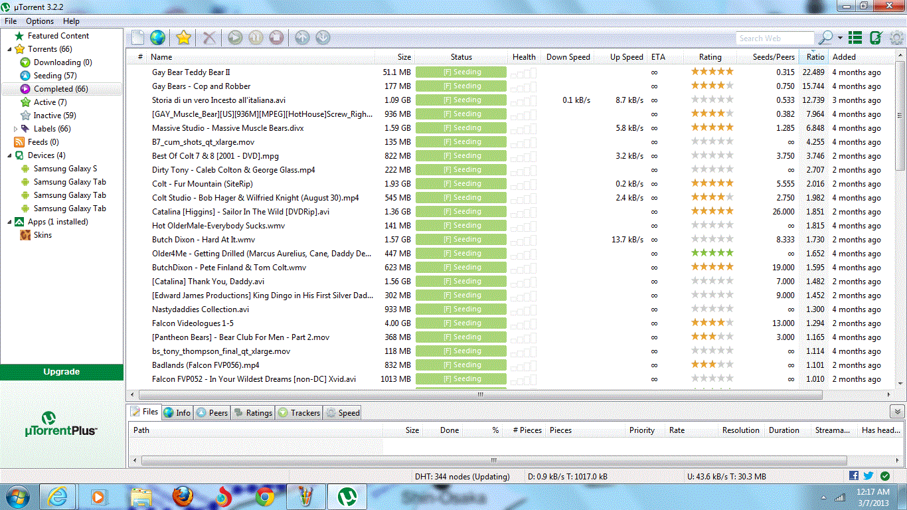Click the green mobile remote icon
The image size is (907, 510).
click(876, 38)
